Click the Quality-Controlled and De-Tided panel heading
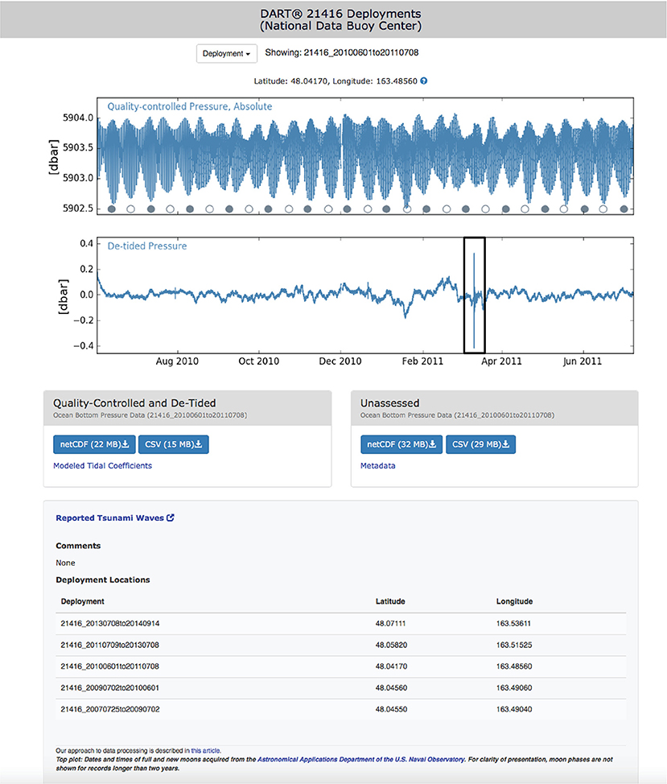The width and height of the screenshot is (667, 784). tap(134, 403)
